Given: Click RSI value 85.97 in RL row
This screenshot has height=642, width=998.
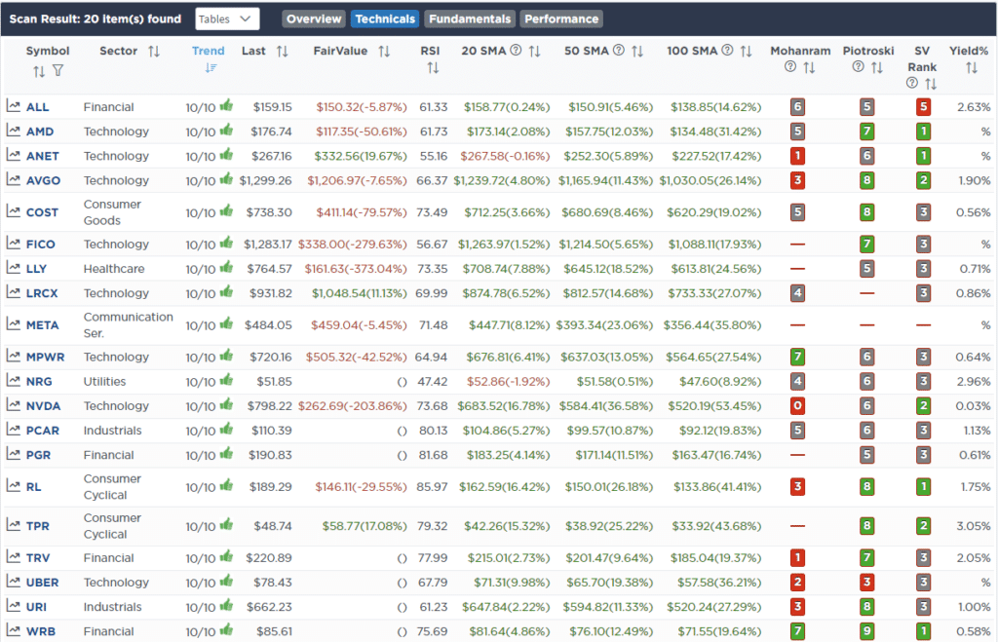Looking at the screenshot, I should pyautogui.click(x=432, y=487).
